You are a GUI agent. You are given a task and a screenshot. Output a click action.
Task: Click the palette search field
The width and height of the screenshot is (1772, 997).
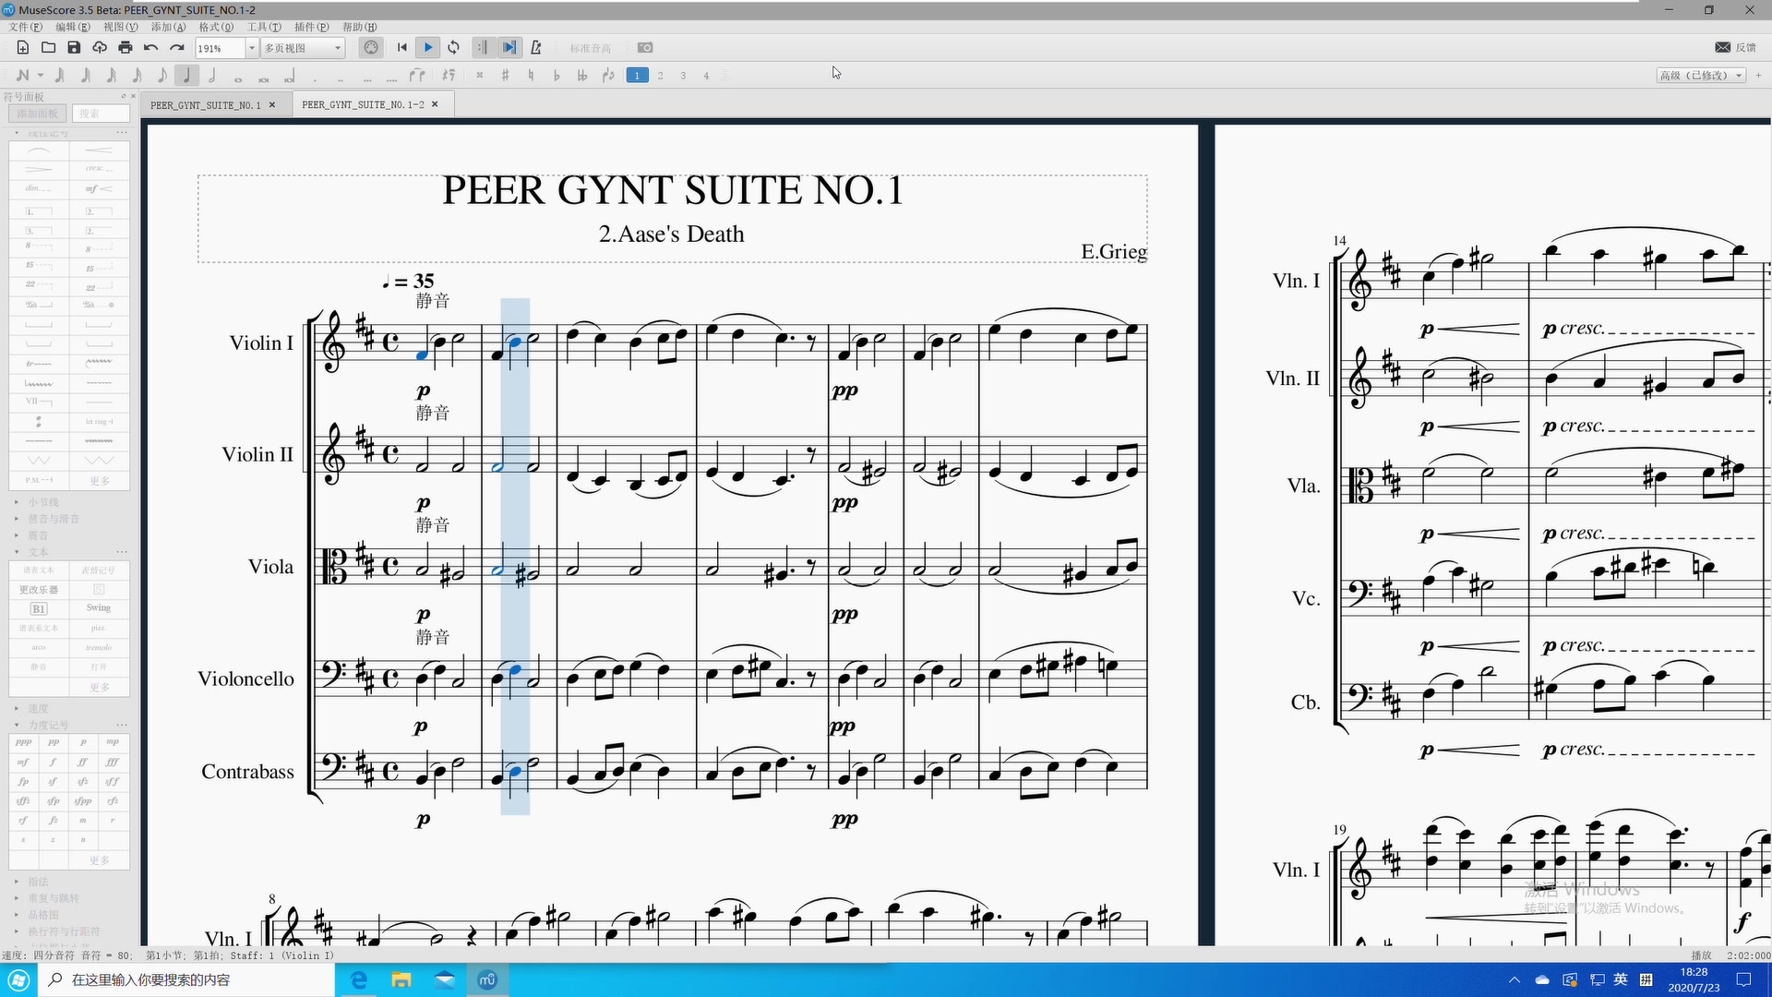(x=101, y=114)
